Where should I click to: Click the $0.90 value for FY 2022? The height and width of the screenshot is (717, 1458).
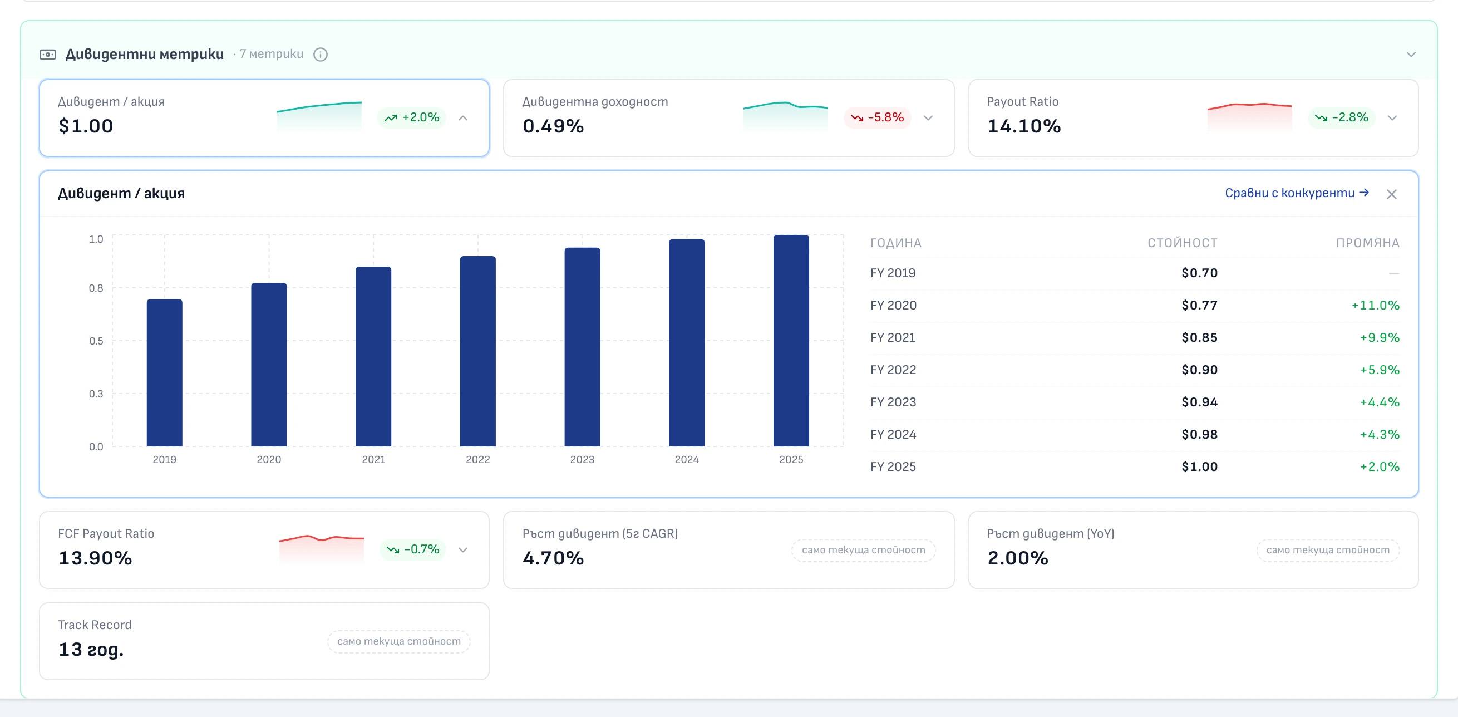coord(1199,370)
